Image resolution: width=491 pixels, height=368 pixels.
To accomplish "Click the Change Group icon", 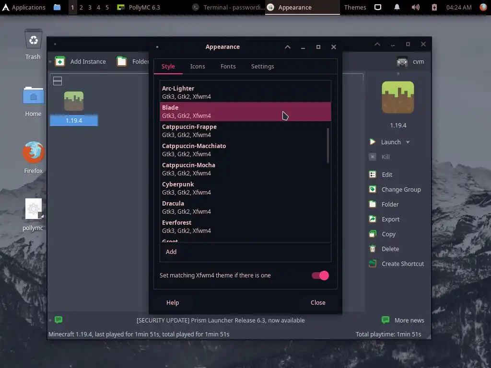I will coord(372,189).
